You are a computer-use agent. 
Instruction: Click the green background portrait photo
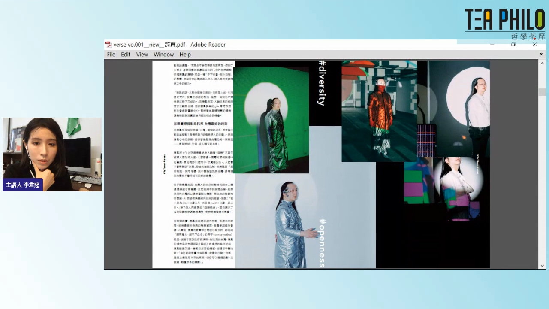point(271,120)
